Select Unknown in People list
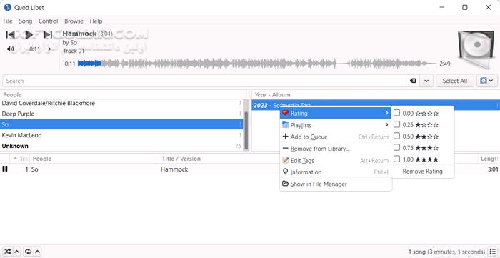The width and height of the screenshot is (500, 258). click(121, 146)
